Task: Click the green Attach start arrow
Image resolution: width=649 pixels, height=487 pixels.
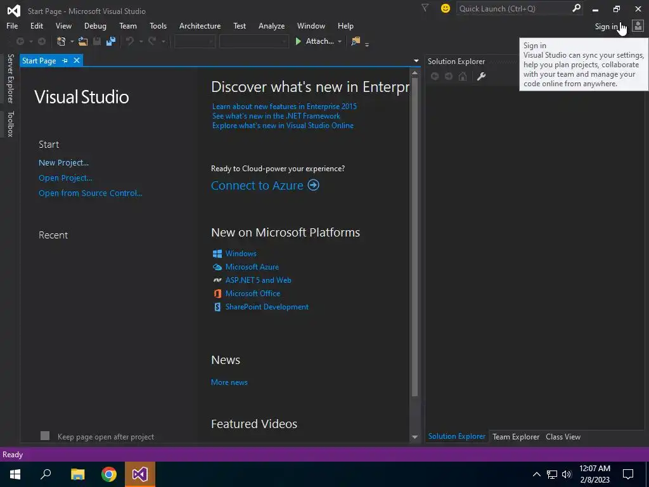Action: tap(298, 41)
